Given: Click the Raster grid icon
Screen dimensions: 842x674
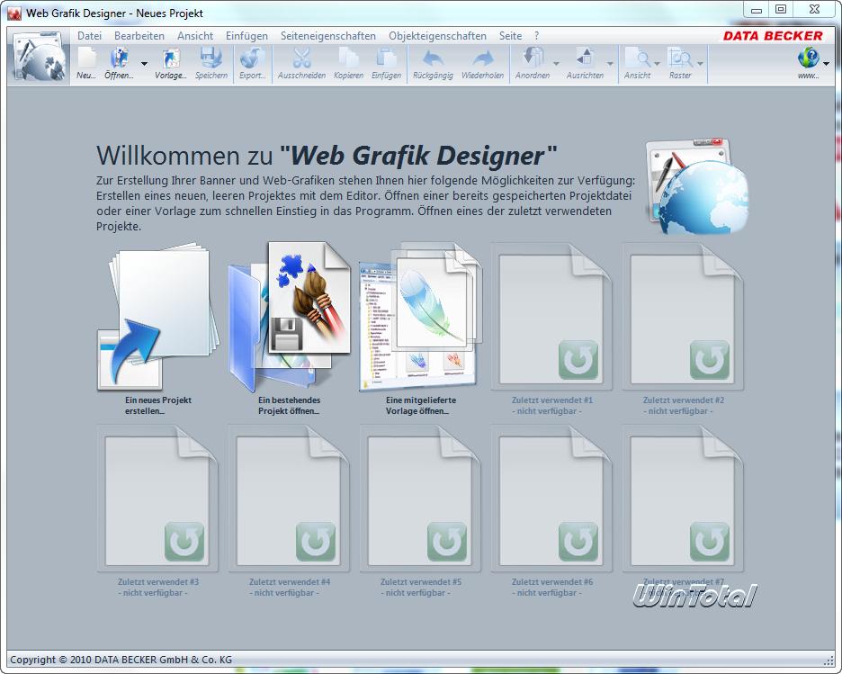Looking at the screenshot, I should (x=680, y=58).
